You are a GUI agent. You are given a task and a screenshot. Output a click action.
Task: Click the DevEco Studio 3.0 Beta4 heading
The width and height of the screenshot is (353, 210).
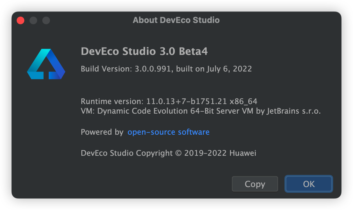[144, 51]
